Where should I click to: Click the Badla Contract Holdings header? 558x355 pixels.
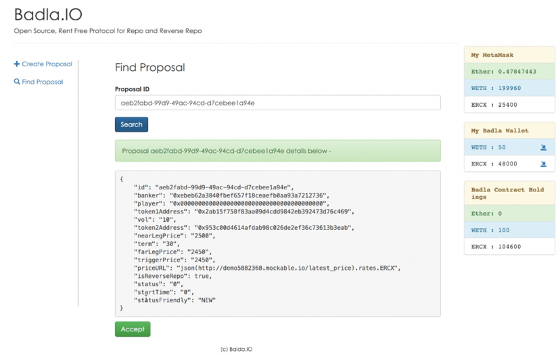[509, 193]
